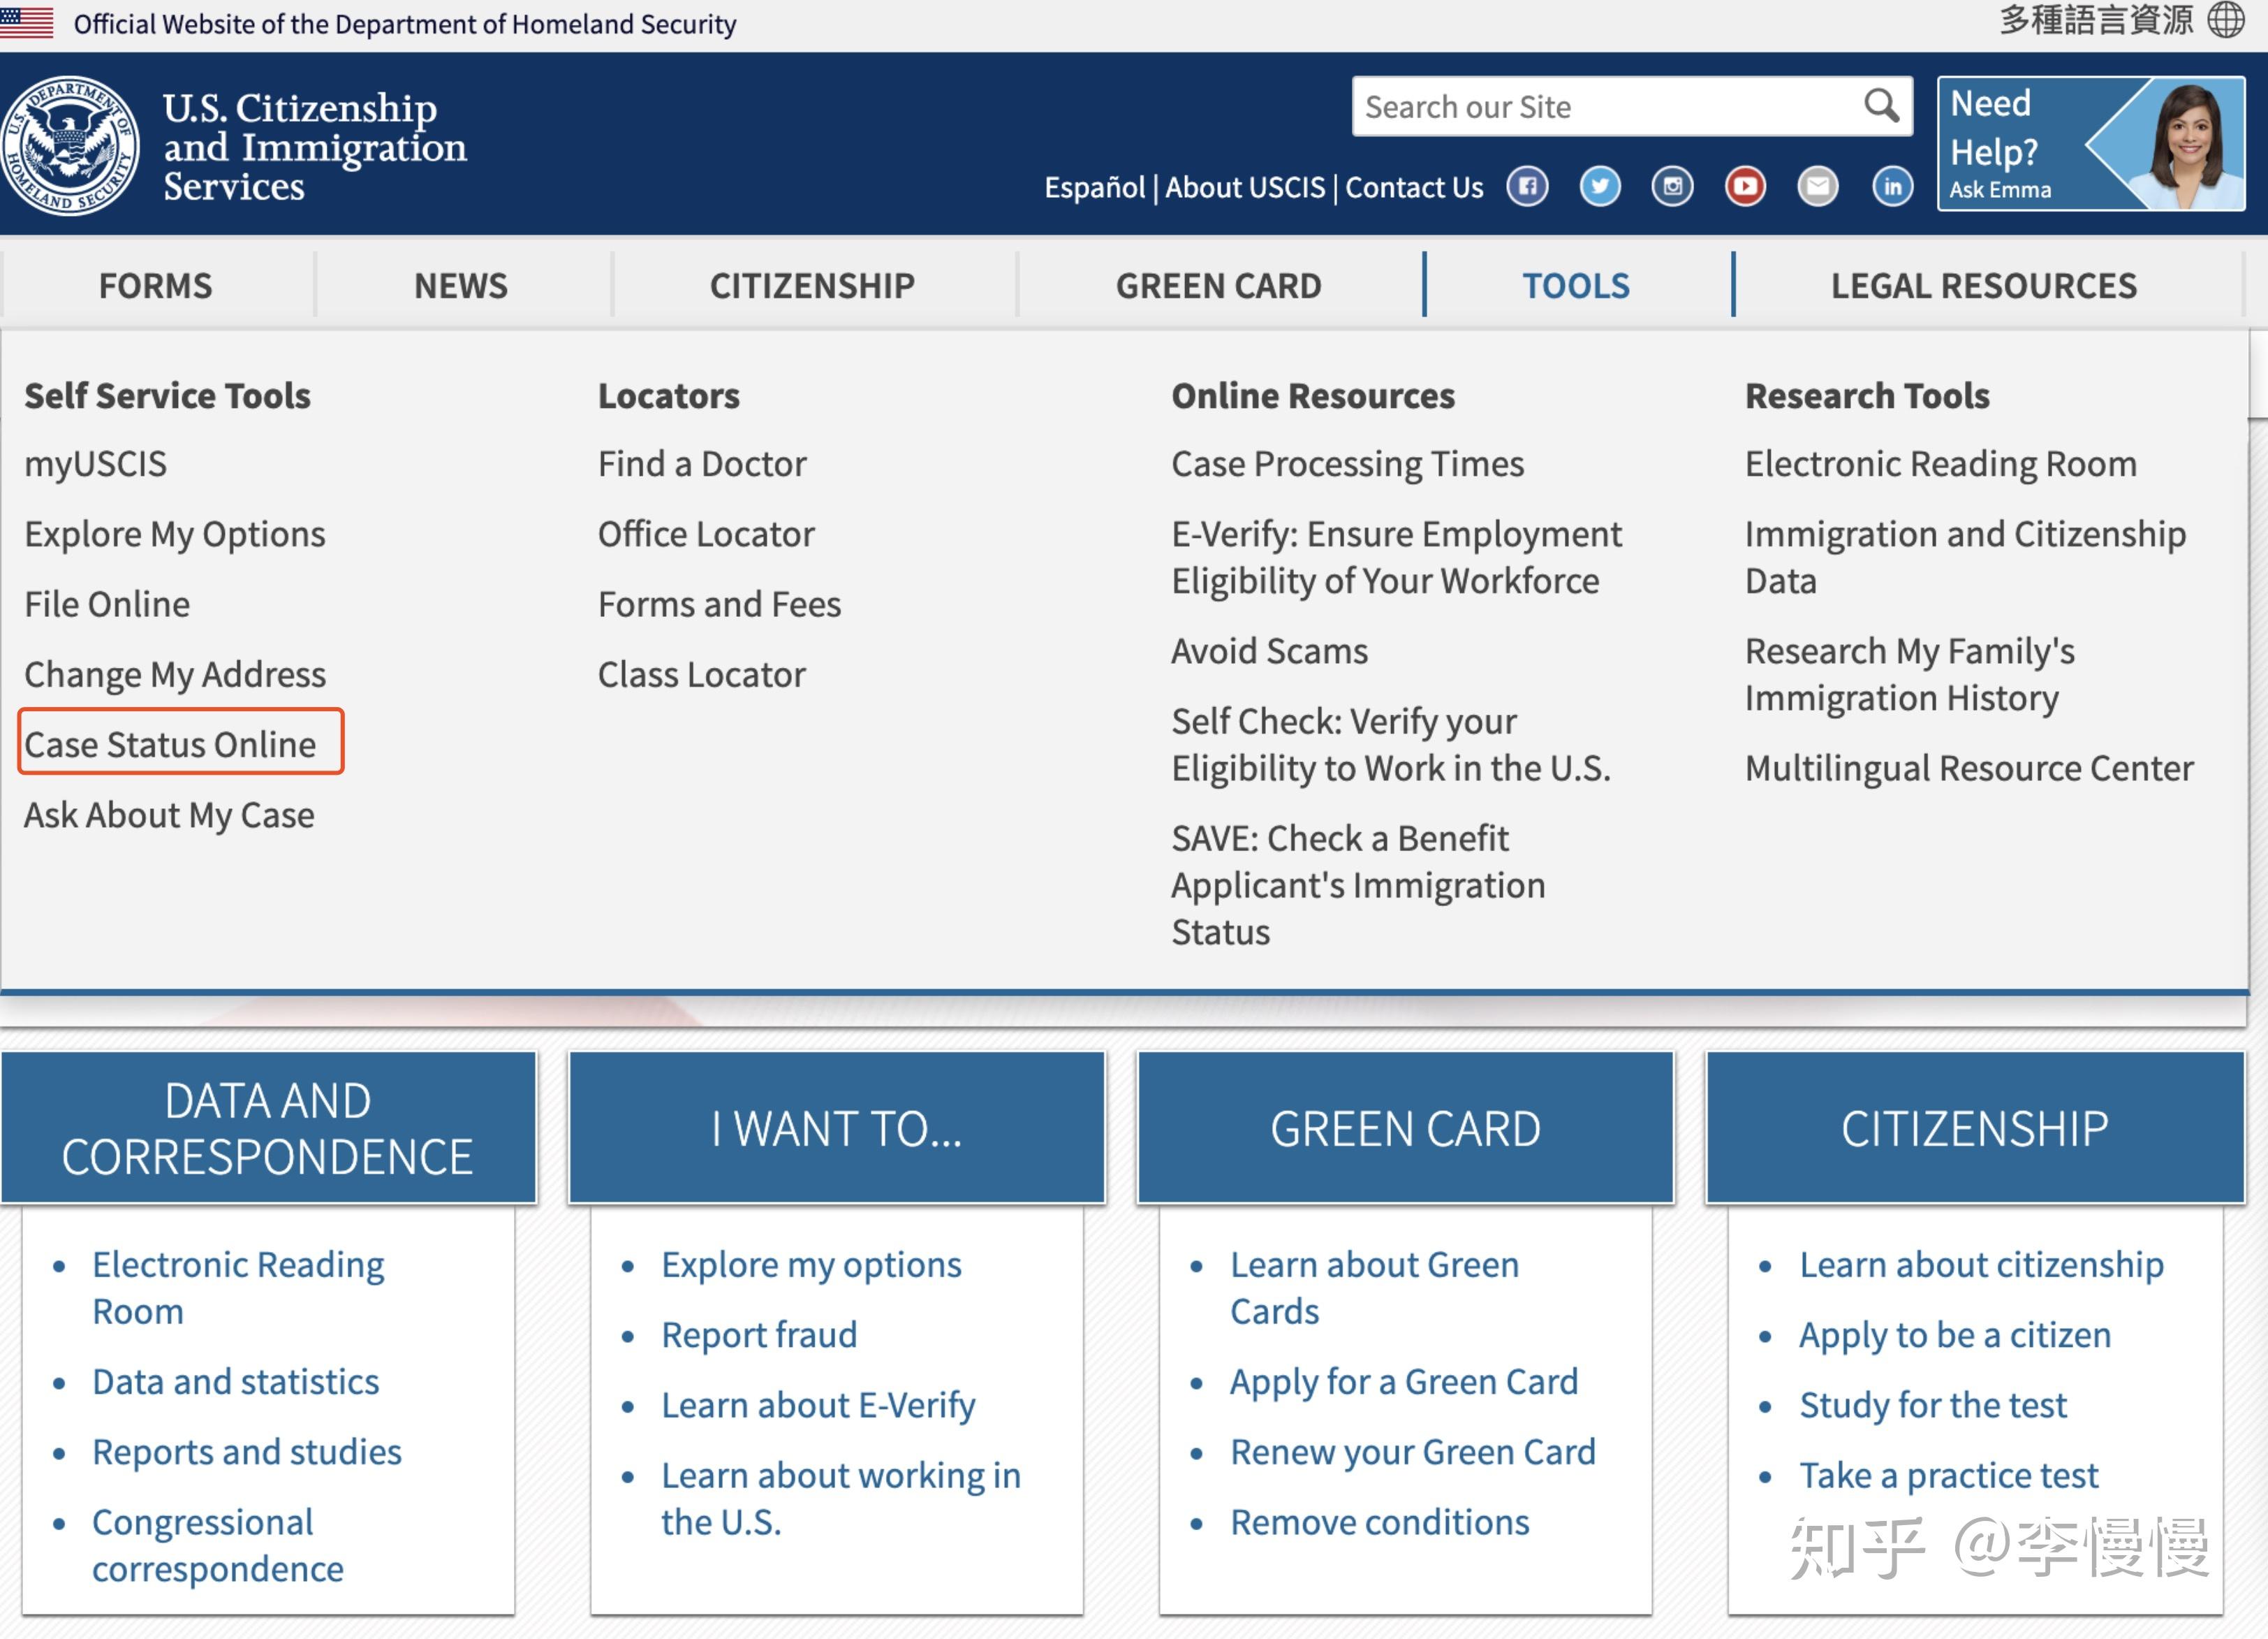Open the Twitter icon link
This screenshot has height=1639, width=2268.
[1600, 187]
